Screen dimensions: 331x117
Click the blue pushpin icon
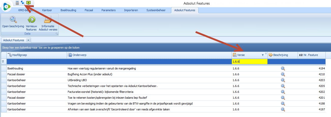(x=23, y=3)
